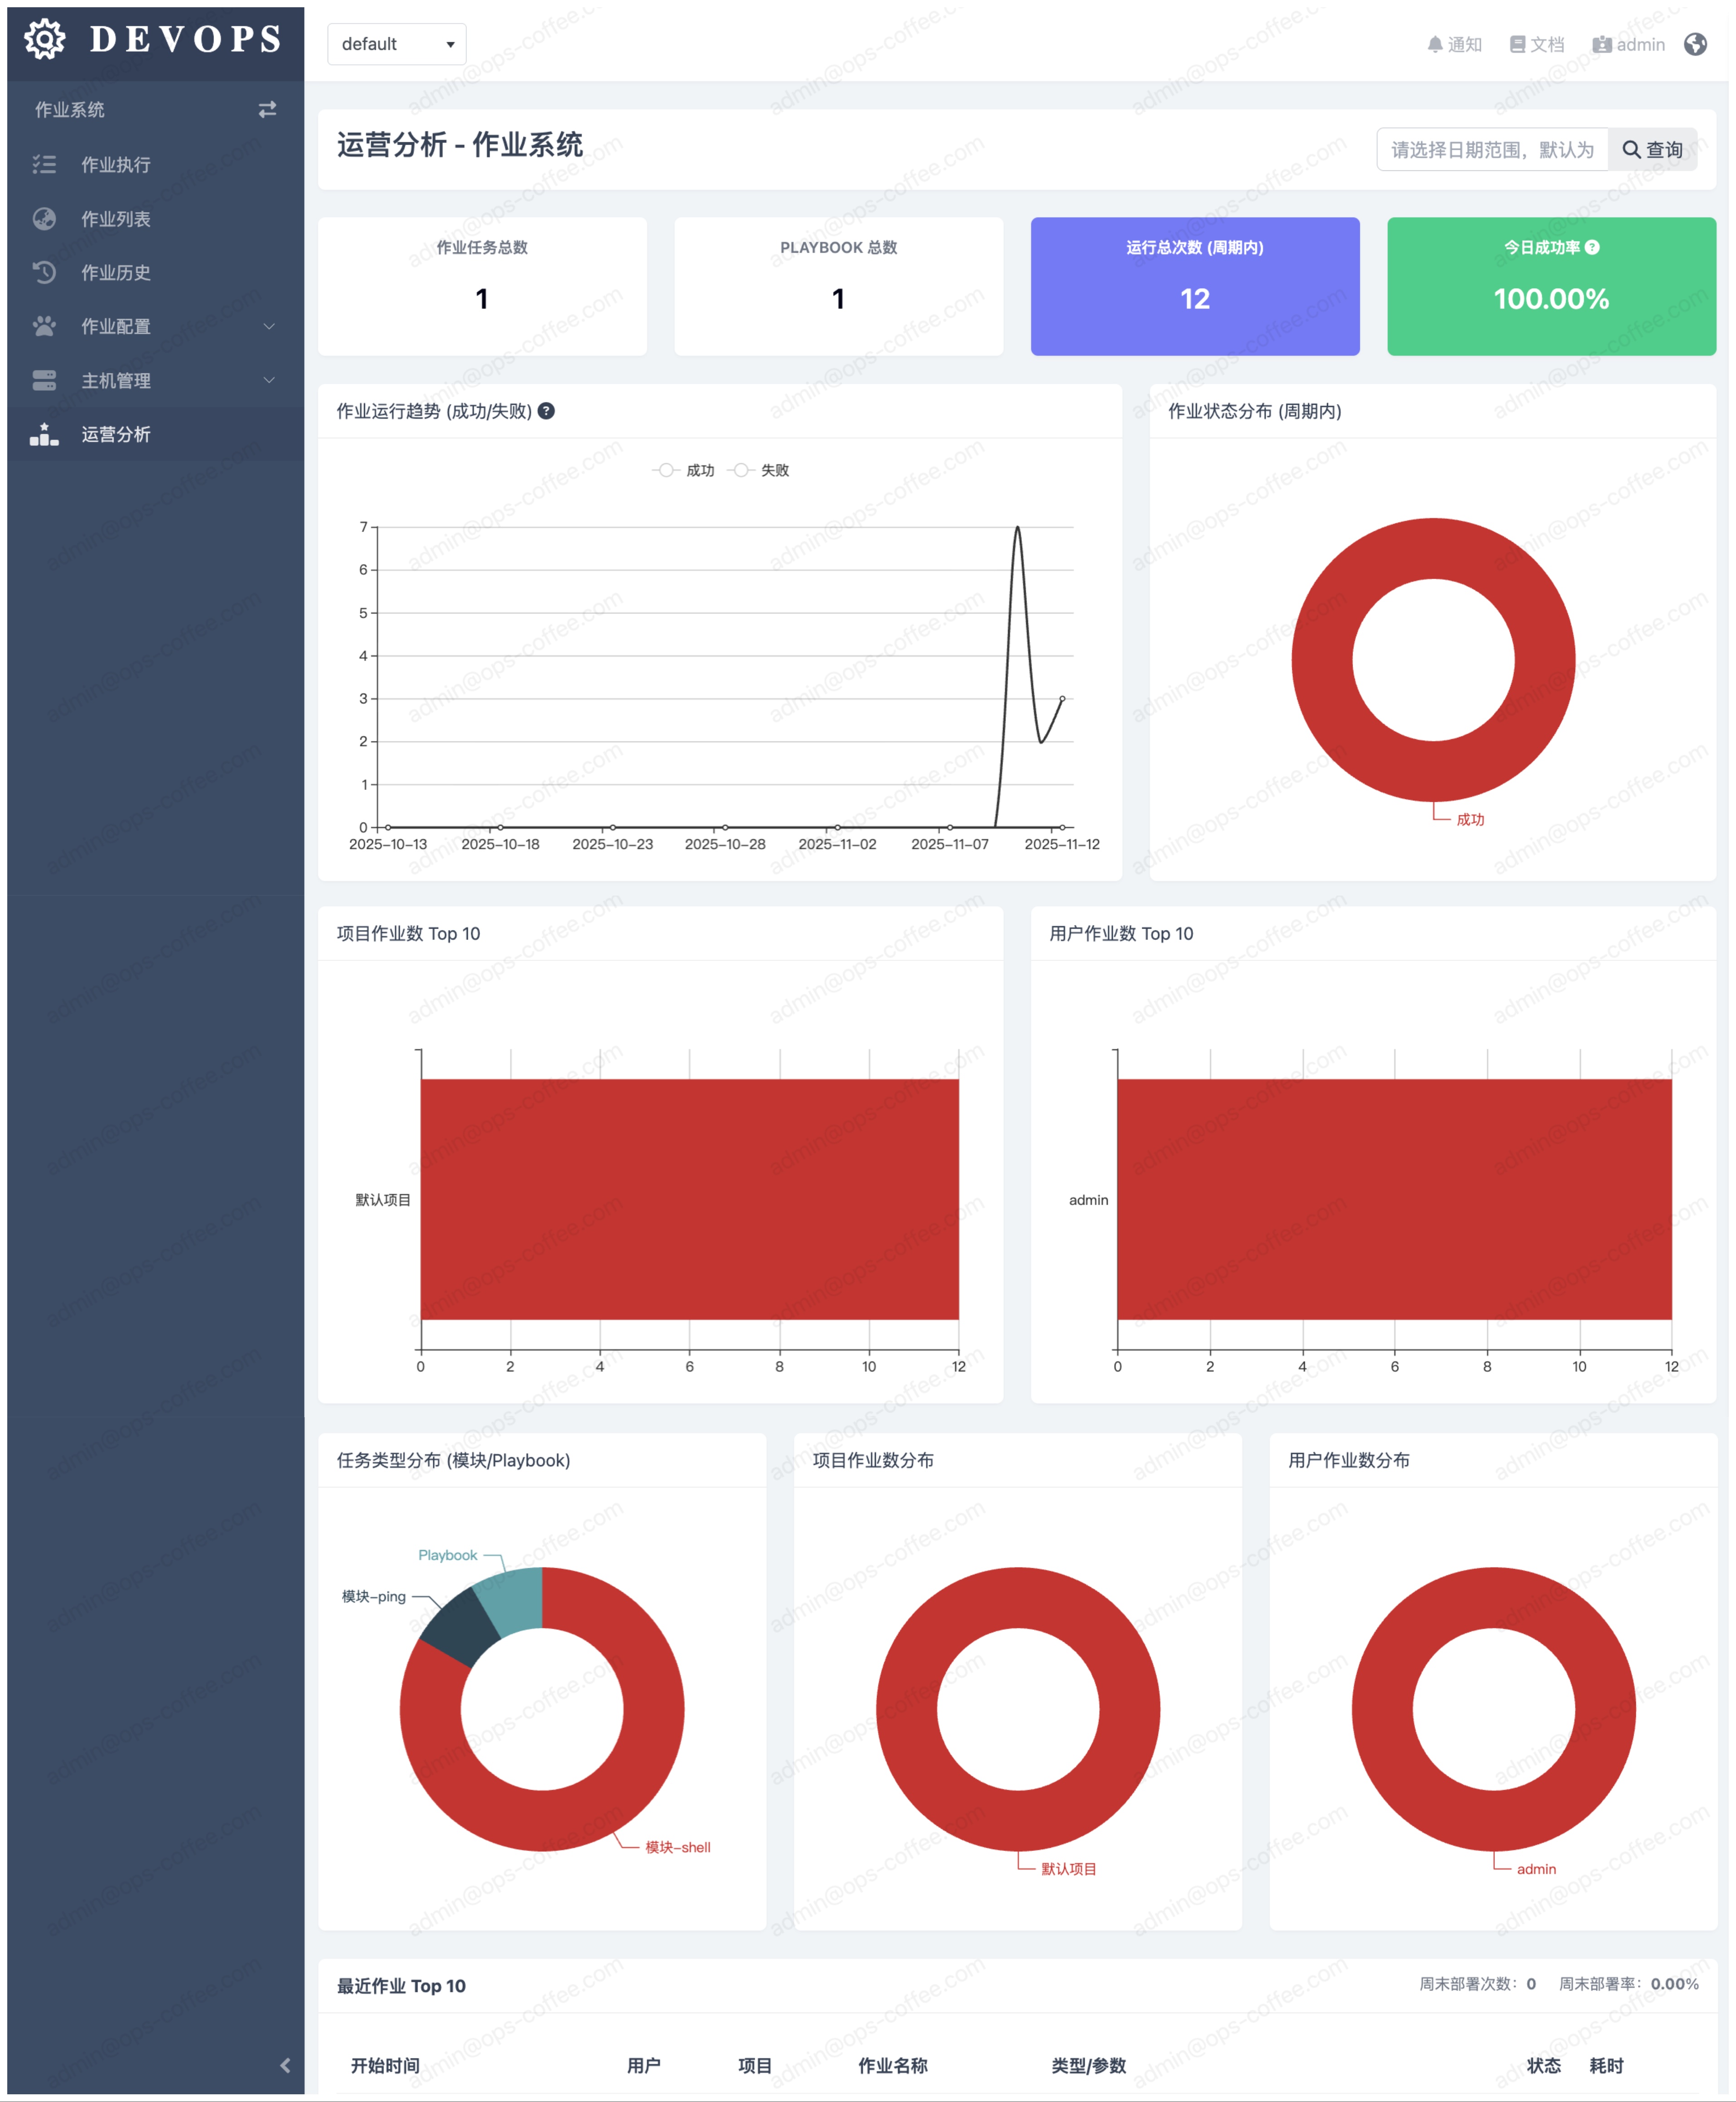The image size is (1736, 2102).
Task: Open 作业列表 in the sidebar
Action: [116, 218]
